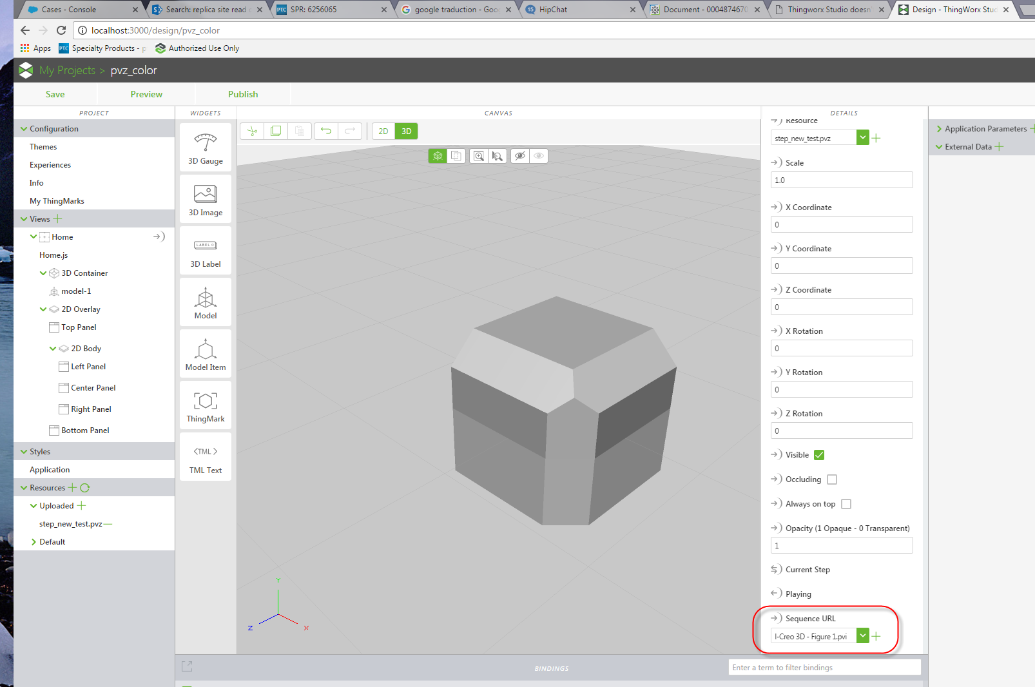Screen dimensions: 1035x687
Task: Expand Application Parameters section
Action: coord(939,129)
